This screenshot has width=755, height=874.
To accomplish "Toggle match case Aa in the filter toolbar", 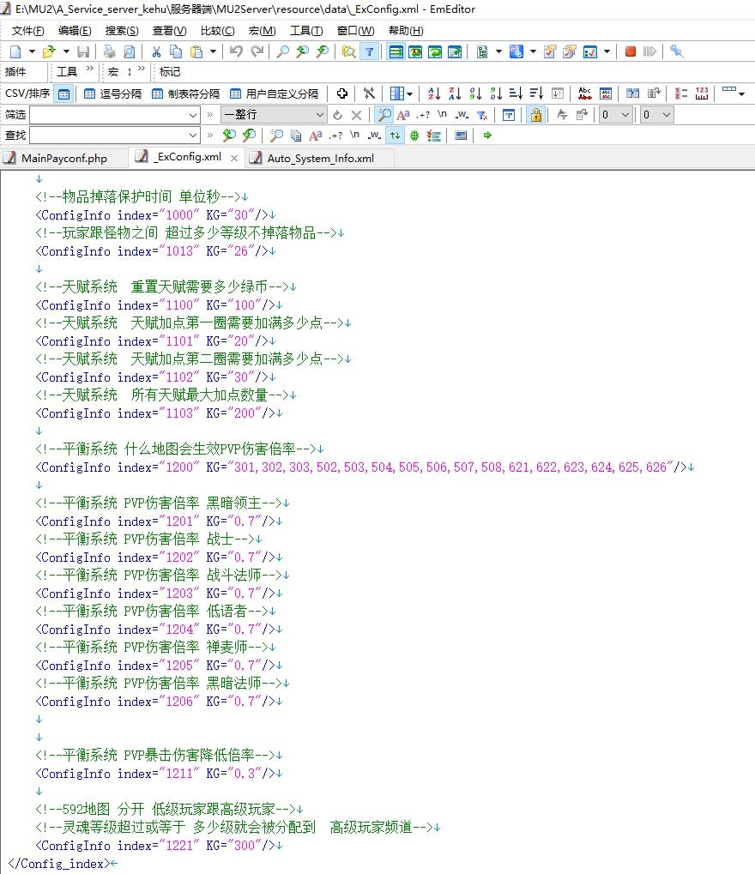I will point(403,116).
